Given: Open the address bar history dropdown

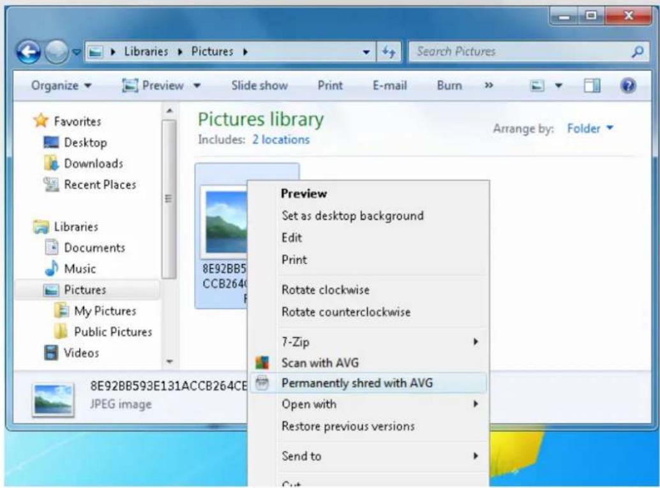Looking at the screenshot, I should coord(366,52).
